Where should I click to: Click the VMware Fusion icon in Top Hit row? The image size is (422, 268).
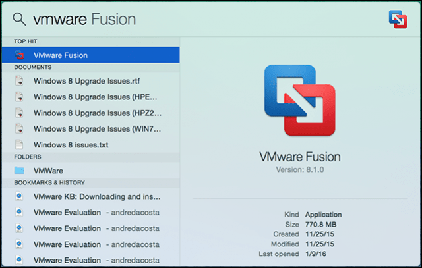pyautogui.click(x=19, y=55)
